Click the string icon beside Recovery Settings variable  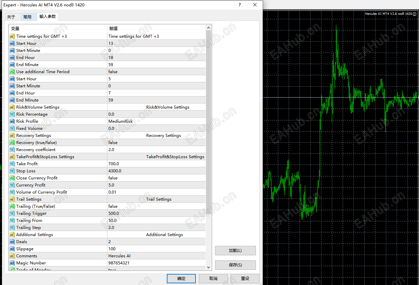pyautogui.click(x=12, y=136)
